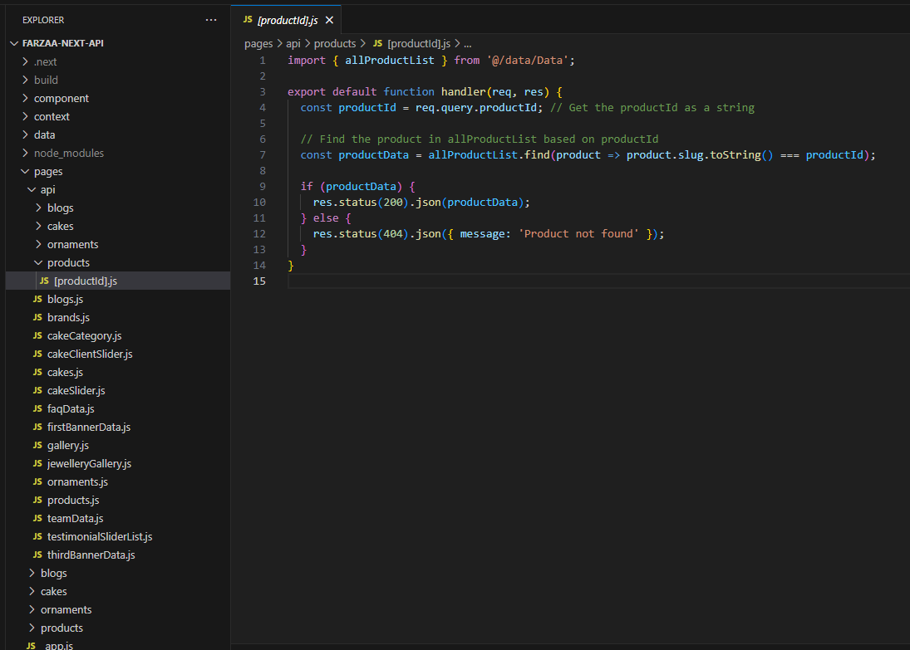
Task: Click the JS icon in breadcrumb bar
Action: (378, 43)
